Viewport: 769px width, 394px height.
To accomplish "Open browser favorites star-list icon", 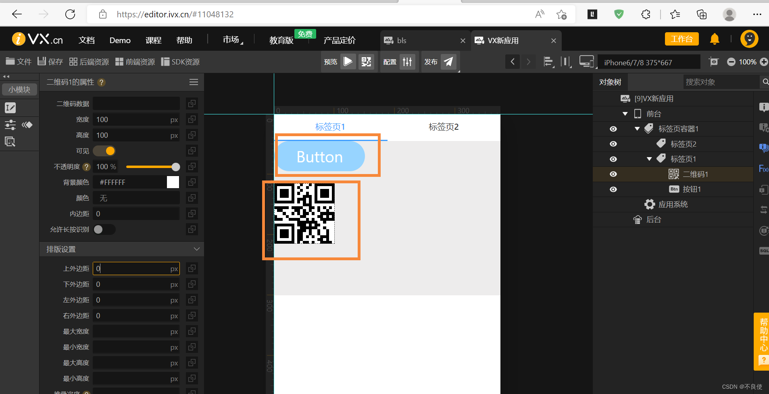I will 675,15.
